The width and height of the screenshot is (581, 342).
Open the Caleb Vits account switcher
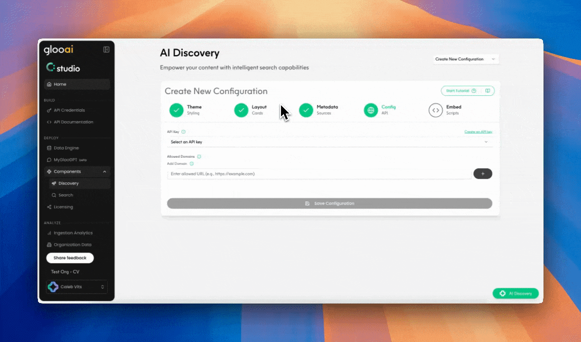pyautogui.click(x=77, y=287)
